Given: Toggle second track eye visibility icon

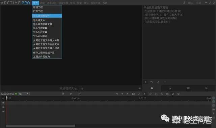Looking at the screenshot, I should pos(3,107).
